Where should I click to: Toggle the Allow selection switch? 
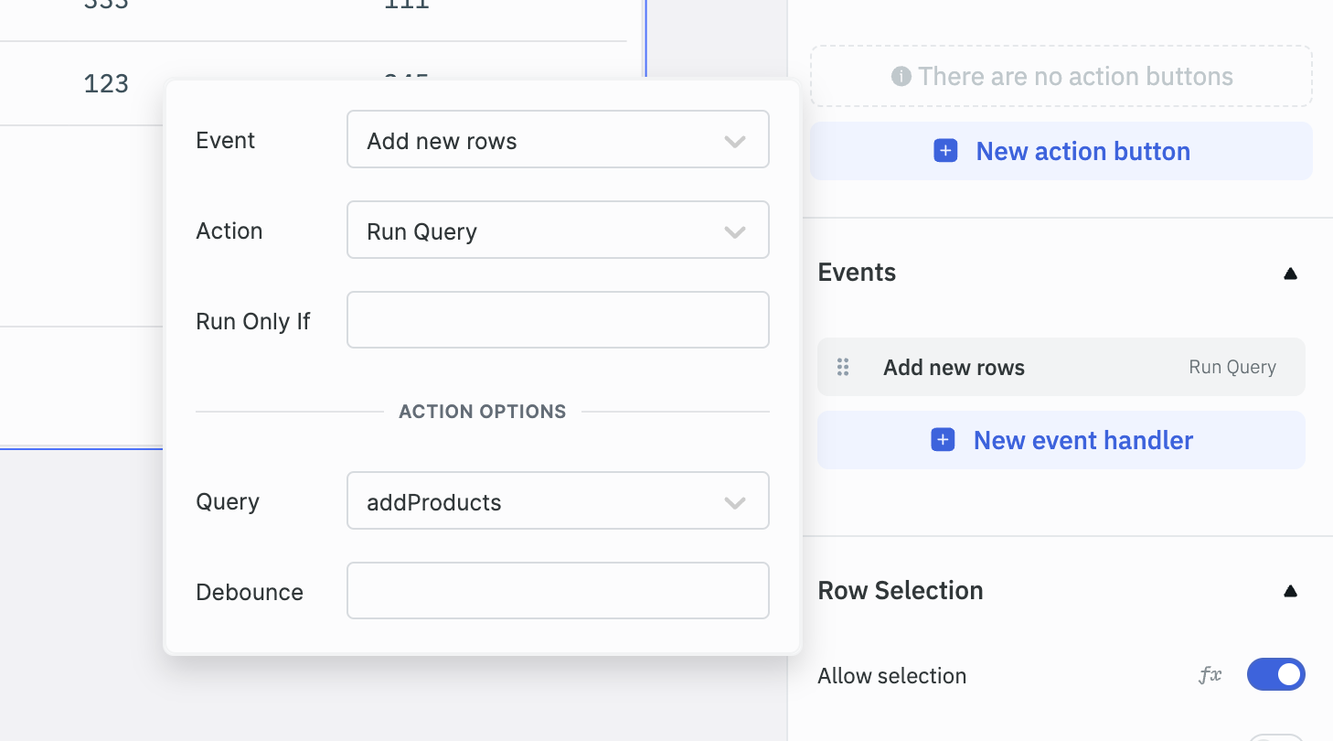(x=1275, y=675)
